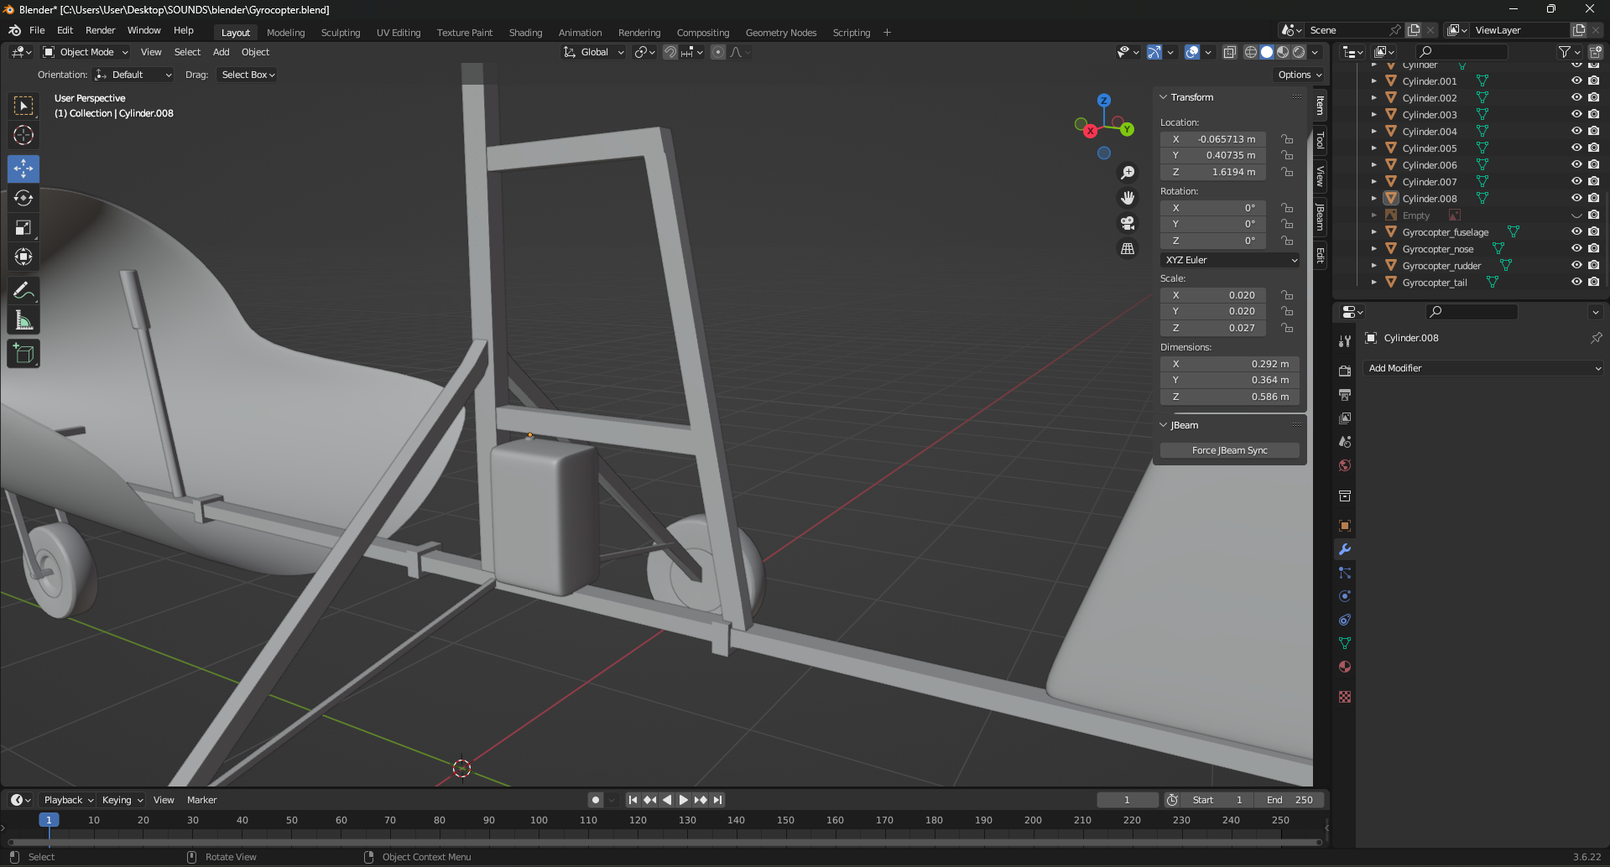Viewport: 1610px width, 867px height.
Task: Hide Cylinder.004 using its eye icon
Action: click(x=1576, y=131)
